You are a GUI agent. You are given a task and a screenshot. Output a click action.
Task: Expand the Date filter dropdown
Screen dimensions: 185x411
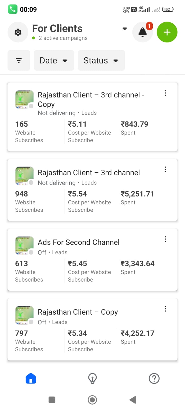[x=54, y=61]
